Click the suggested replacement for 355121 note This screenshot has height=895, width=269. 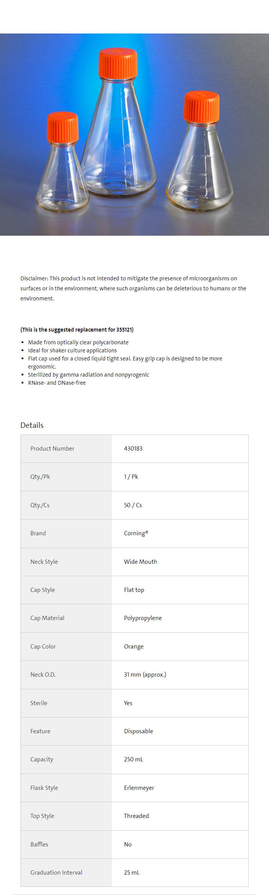tap(77, 330)
